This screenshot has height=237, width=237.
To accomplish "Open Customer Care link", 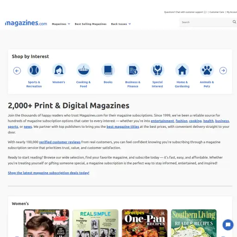I will (217, 12).
